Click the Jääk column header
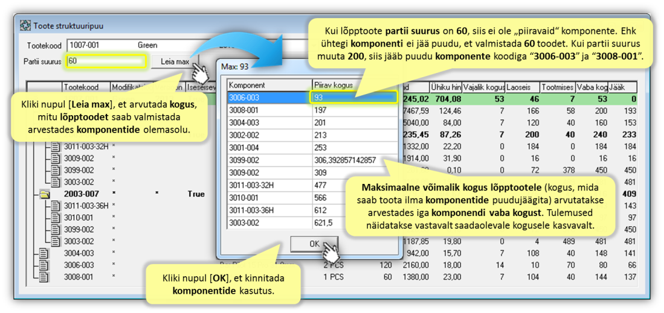The image size is (664, 313). point(622,87)
